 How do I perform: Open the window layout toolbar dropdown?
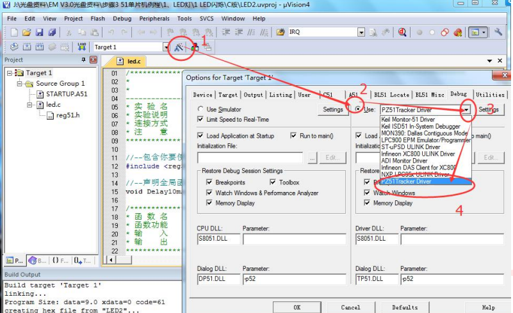[484, 32]
